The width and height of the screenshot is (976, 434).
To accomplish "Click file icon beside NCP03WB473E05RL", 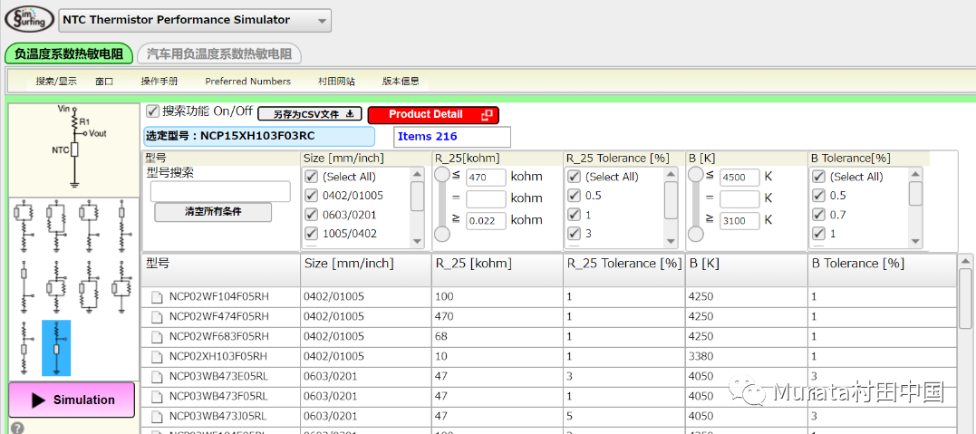I will [x=156, y=377].
